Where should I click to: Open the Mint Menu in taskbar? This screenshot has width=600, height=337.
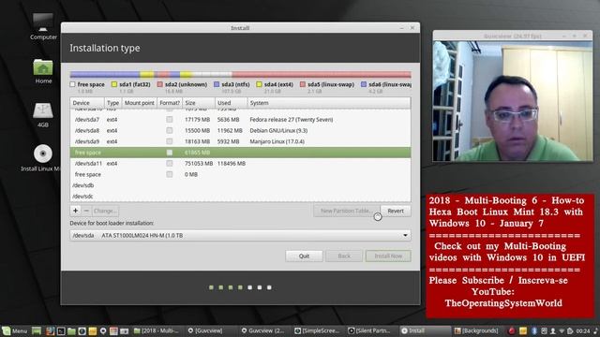pos(15,330)
